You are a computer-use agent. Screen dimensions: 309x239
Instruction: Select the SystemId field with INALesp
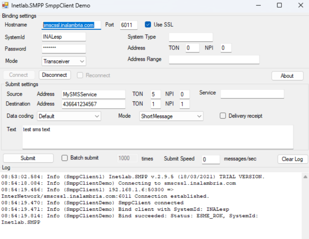[x=64, y=37]
